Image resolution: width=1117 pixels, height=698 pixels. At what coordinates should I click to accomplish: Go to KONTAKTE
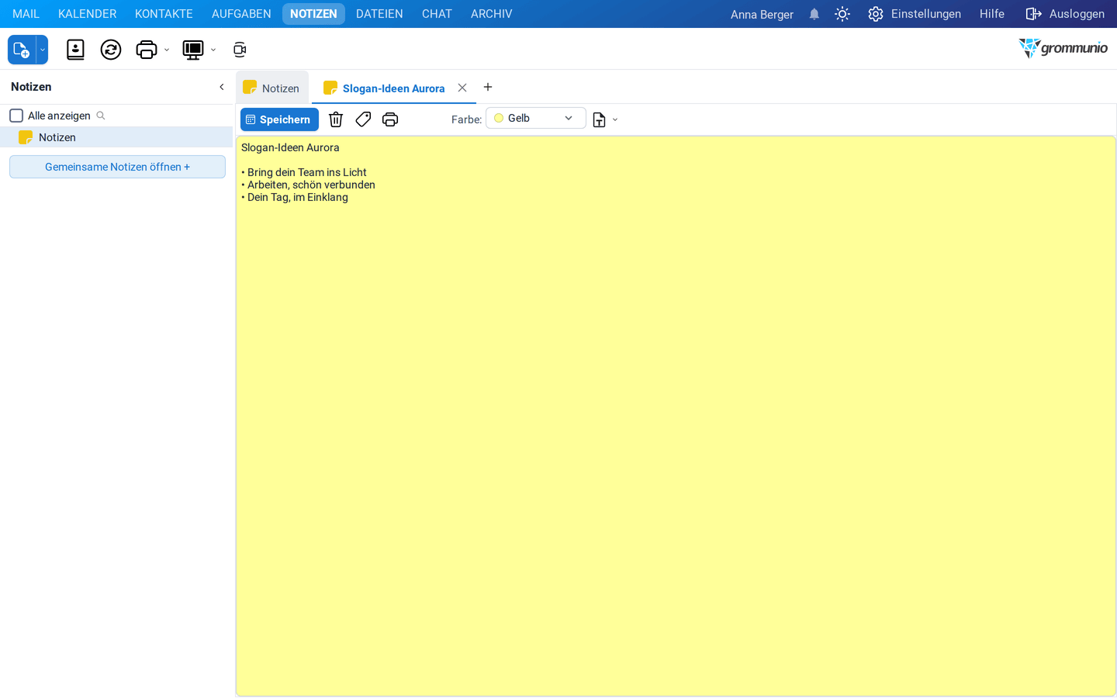(x=164, y=14)
